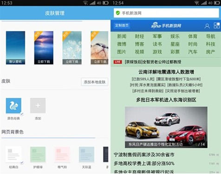221x174 pixels.
Task: Click the 添加本地皮肤 button
Action: 95,82
